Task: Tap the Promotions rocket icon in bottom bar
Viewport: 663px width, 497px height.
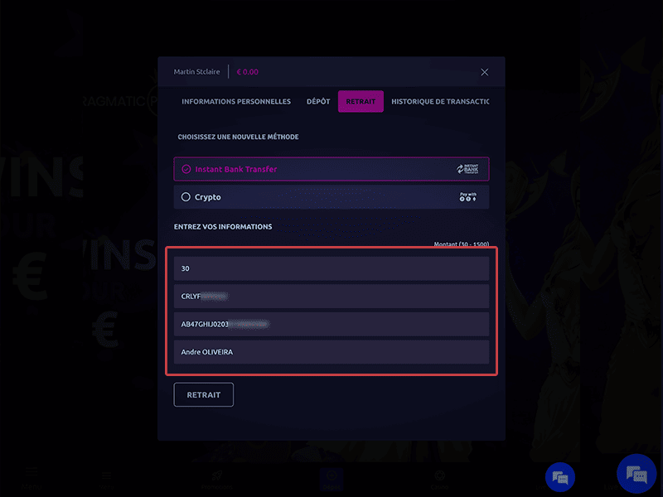Action: 217,475
